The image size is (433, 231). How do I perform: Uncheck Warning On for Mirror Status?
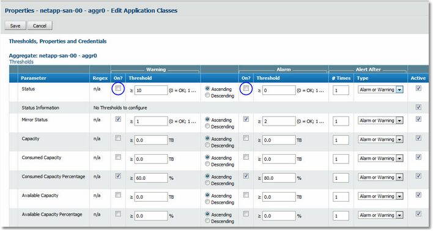[x=118, y=119]
